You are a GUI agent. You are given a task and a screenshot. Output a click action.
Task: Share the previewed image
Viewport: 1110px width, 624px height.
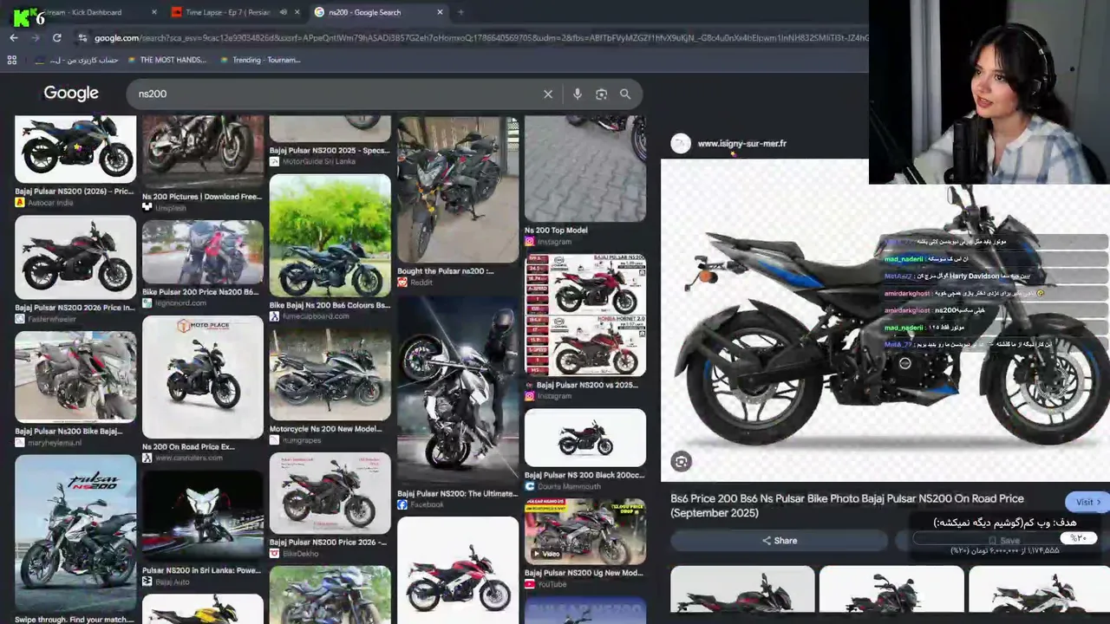[780, 541]
